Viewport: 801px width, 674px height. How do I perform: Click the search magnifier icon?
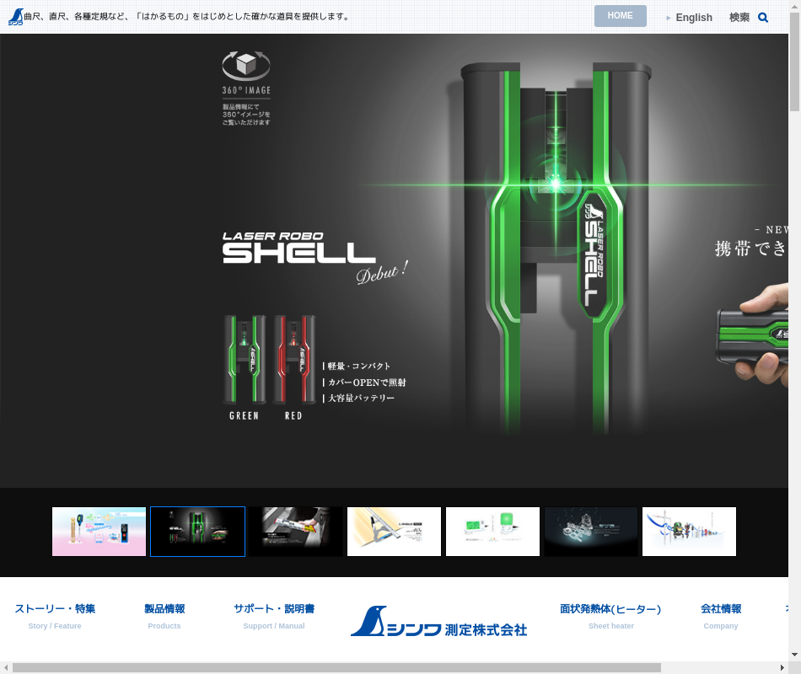pyautogui.click(x=763, y=17)
